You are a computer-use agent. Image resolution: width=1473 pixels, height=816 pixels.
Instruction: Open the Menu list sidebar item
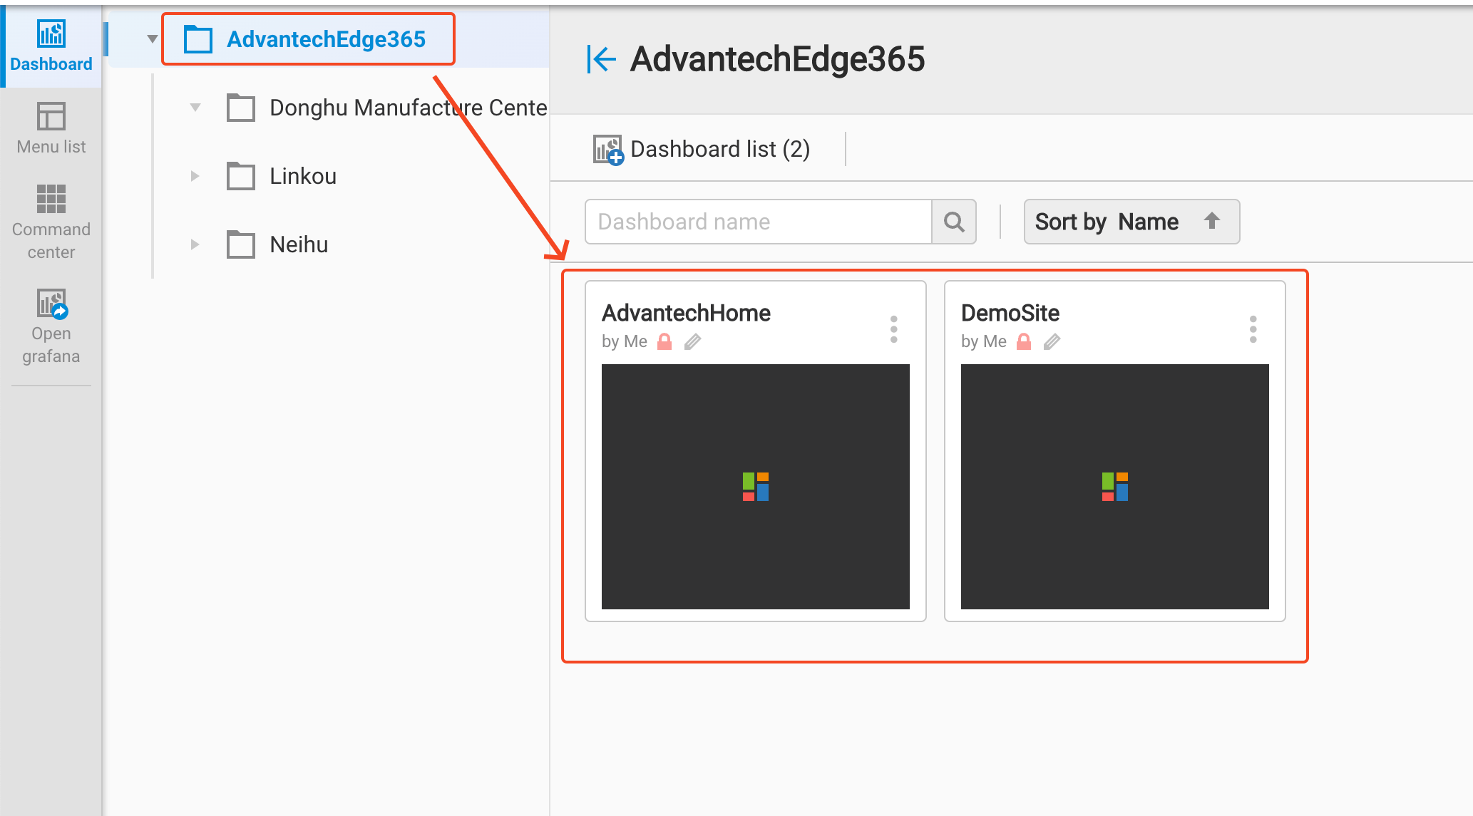point(51,128)
